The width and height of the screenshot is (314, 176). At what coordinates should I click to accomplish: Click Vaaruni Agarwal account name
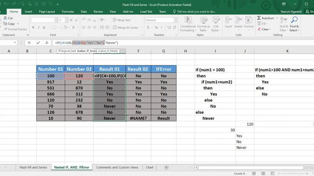(x=291, y=12)
